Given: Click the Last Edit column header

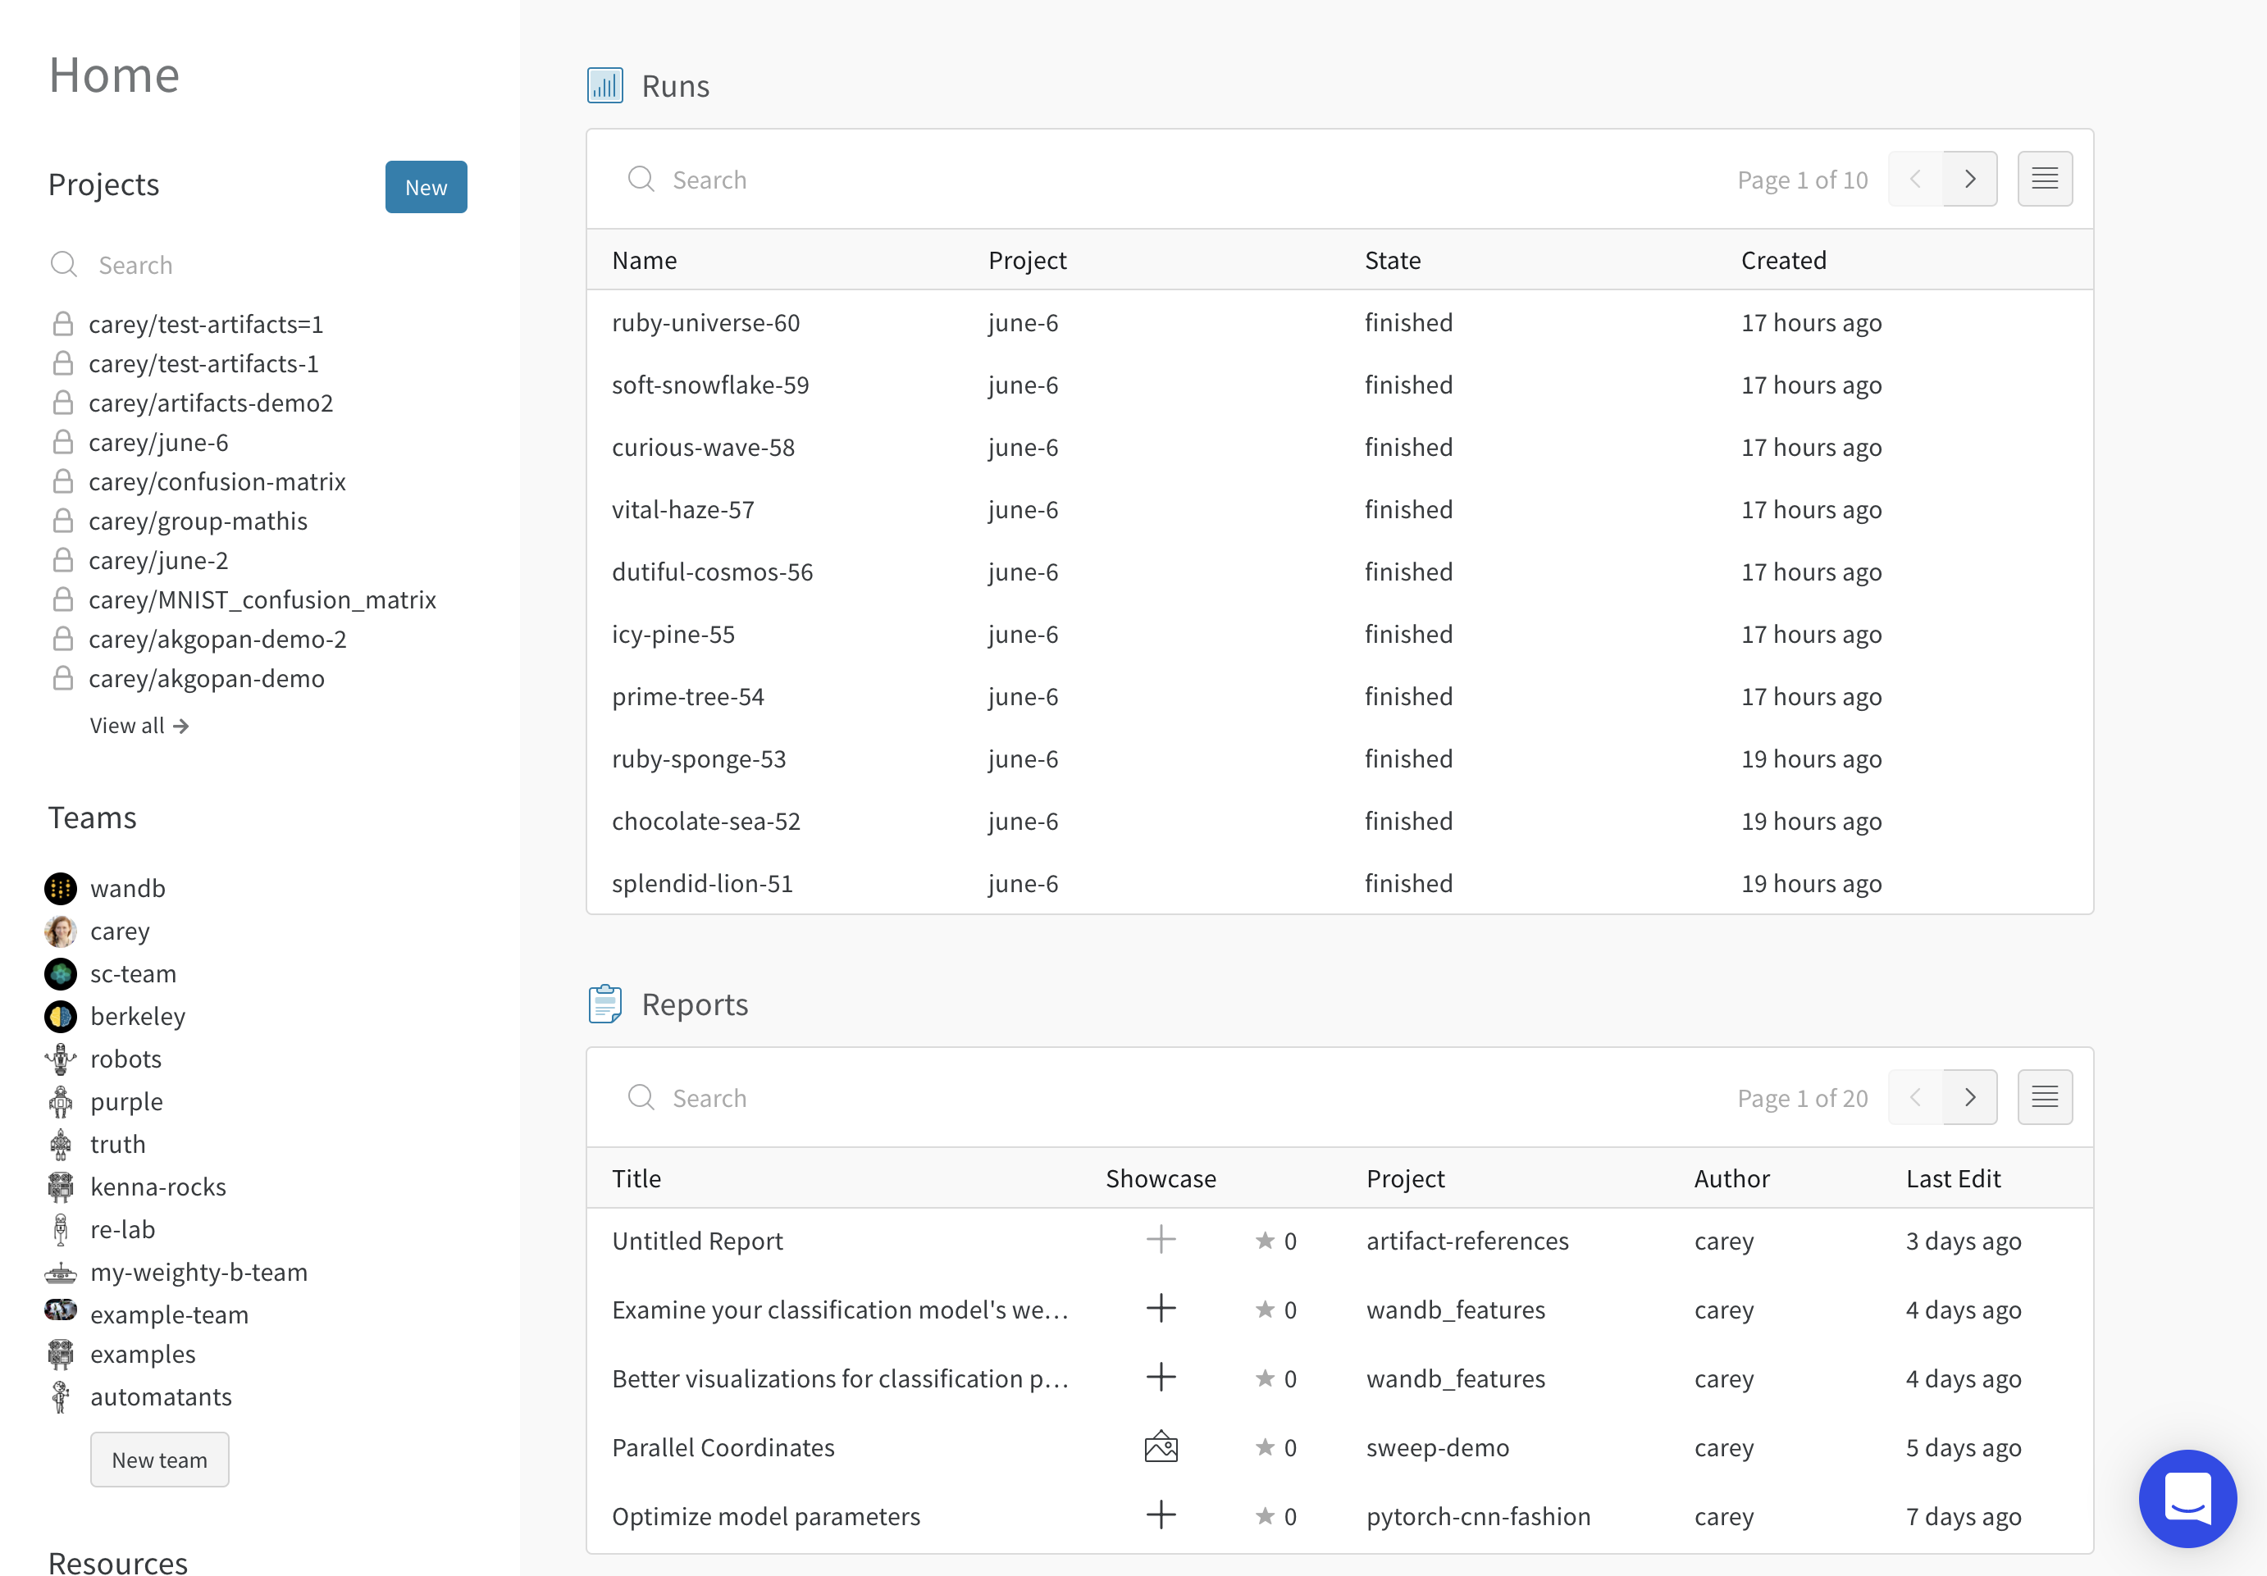Looking at the screenshot, I should coord(1952,1178).
